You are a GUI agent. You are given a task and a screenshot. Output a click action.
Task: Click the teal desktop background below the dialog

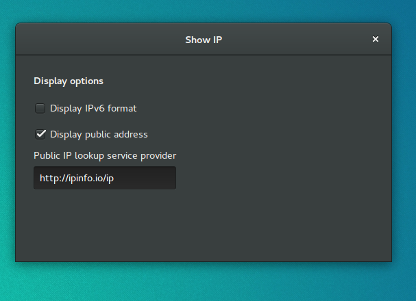click(204, 282)
